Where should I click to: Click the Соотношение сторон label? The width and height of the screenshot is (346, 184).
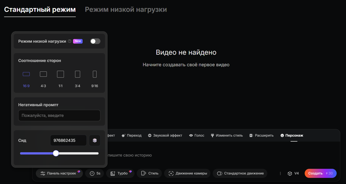tap(39, 60)
